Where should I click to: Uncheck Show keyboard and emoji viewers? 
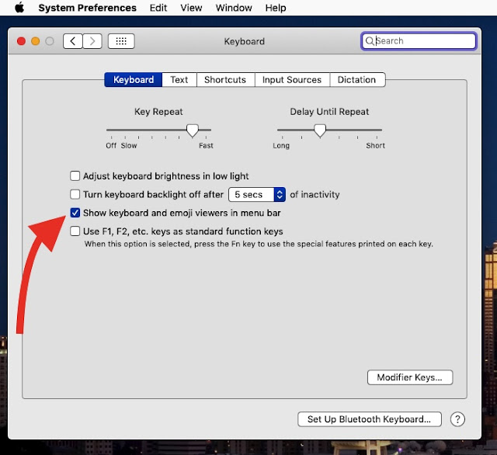[75, 213]
